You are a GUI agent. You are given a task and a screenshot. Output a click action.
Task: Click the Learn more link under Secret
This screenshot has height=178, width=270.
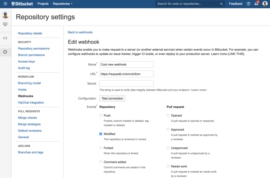pyautogui.click(x=198, y=90)
